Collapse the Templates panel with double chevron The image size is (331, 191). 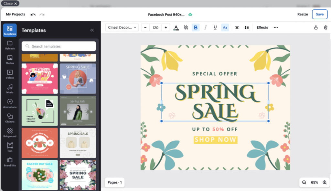point(92,30)
